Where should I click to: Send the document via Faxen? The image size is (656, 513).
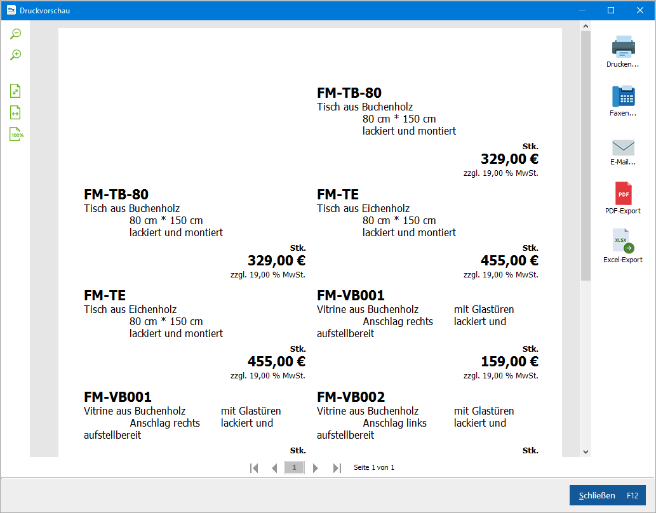click(623, 100)
